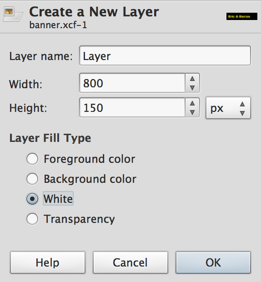The width and height of the screenshot is (261, 282).
Task: Click the White option label
Action: point(58,199)
